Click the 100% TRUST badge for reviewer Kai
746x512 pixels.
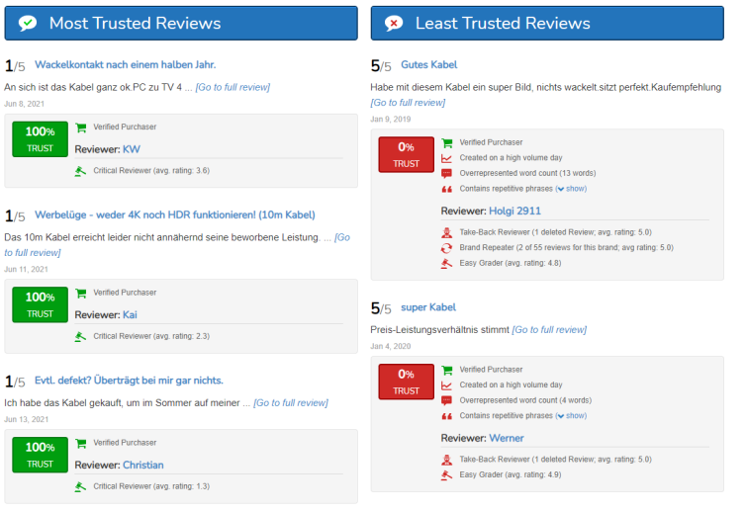(40, 304)
